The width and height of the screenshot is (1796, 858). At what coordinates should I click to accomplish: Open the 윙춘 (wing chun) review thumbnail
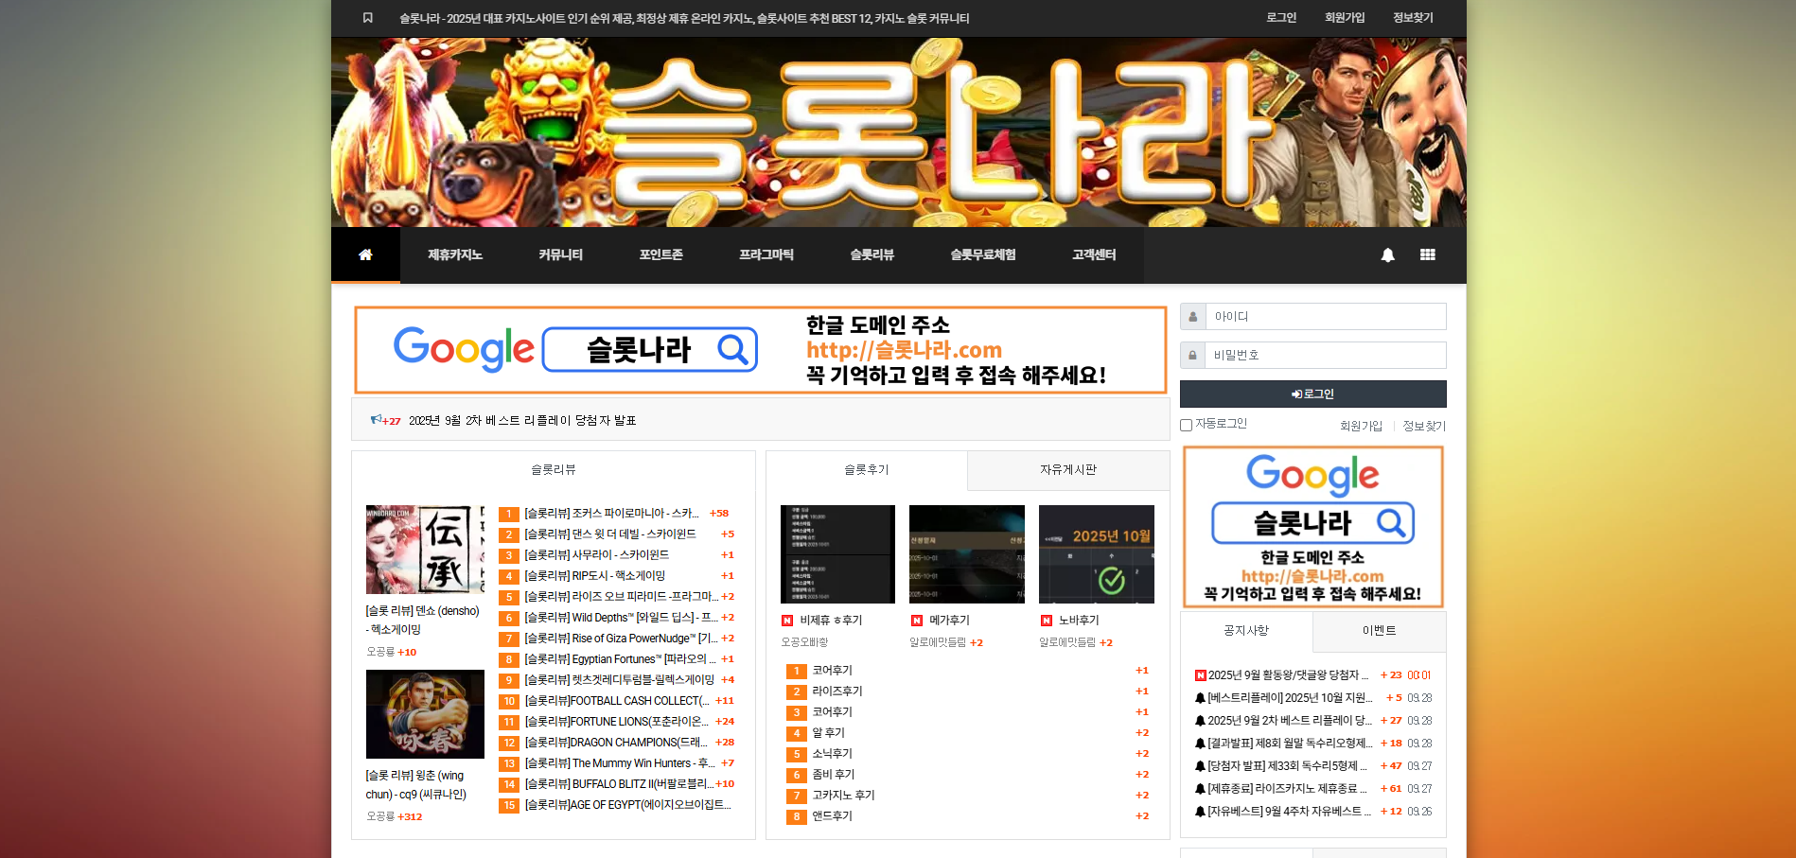[x=425, y=714]
